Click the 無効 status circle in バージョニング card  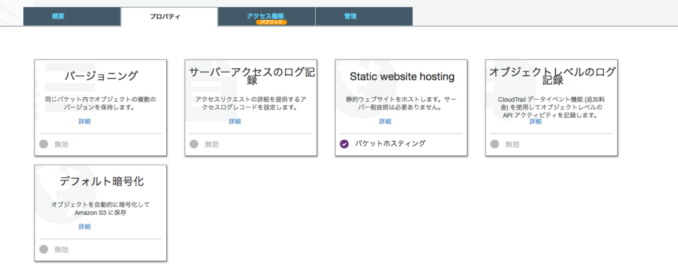[x=43, y=144]
